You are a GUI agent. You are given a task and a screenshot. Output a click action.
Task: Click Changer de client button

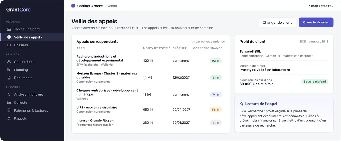click(x=277, y=23)
